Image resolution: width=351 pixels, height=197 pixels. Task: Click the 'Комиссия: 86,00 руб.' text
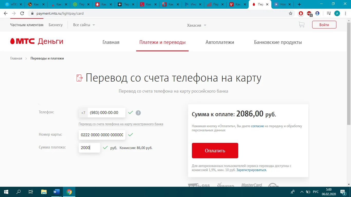coord(136,148)
